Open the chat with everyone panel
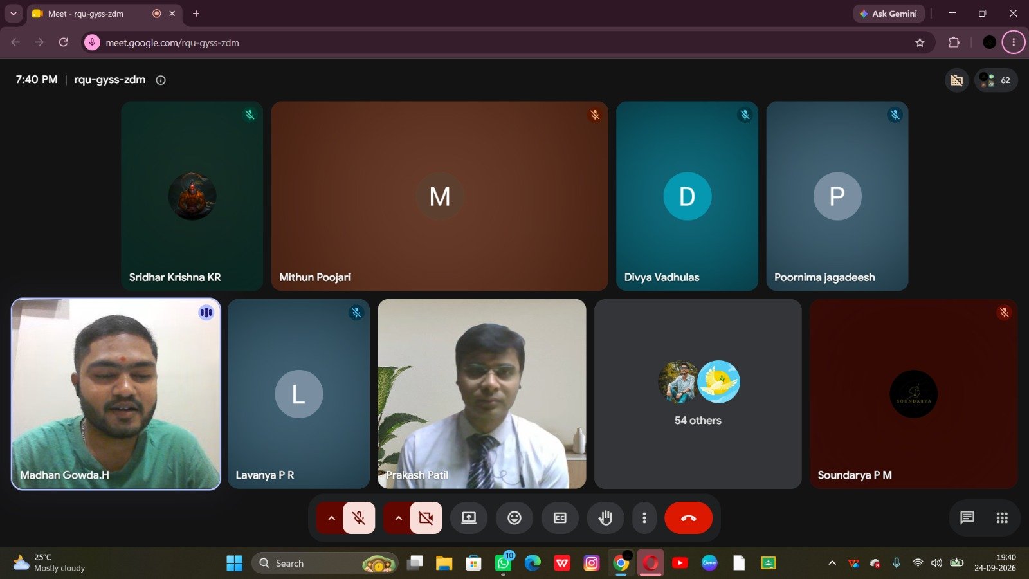Screen dimensions: 1029x579 click(x=967, y=518)
